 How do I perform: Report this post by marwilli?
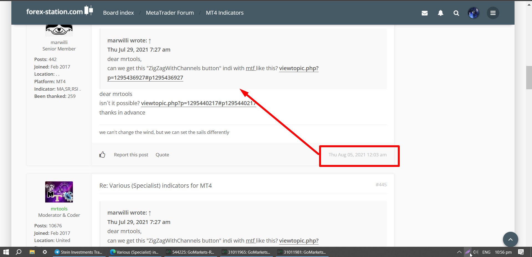click(x=131, y=155)
